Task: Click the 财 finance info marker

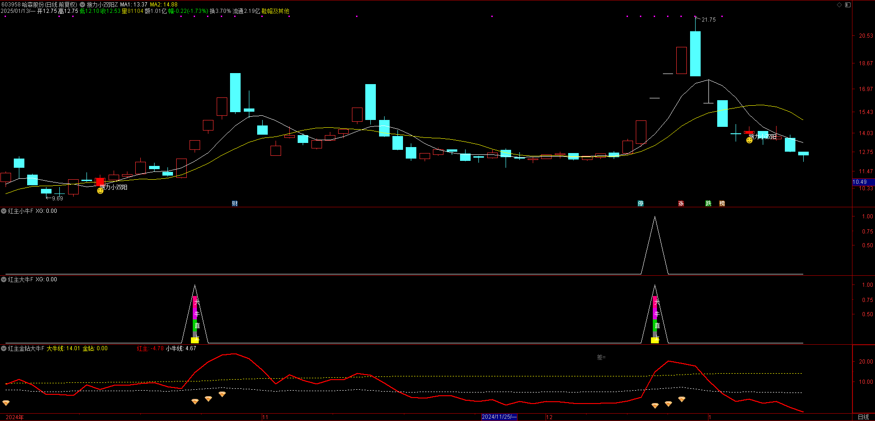Action: [x=235, y=204]
